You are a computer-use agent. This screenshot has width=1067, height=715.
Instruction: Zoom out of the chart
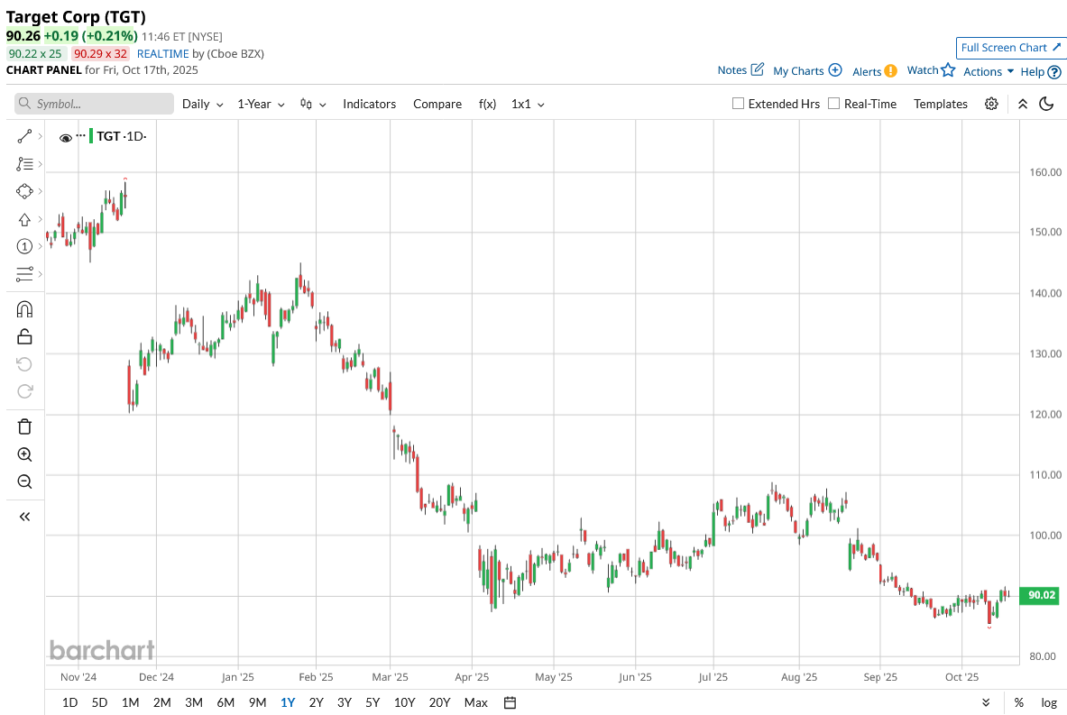click(24, 481)
